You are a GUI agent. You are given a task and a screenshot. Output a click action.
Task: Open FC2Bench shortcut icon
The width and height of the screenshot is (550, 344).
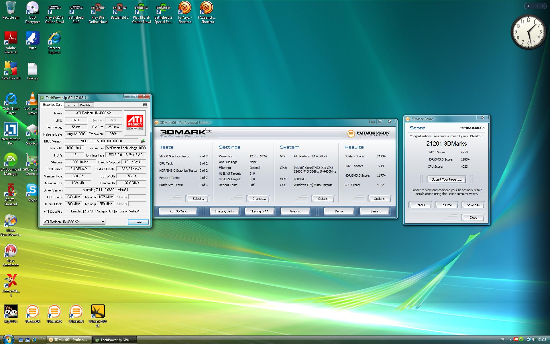tap(207, 12)
